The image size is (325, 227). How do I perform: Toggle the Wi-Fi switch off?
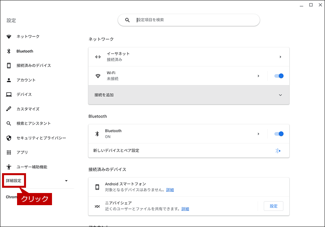pyautogui.click(x=279, y=76)
